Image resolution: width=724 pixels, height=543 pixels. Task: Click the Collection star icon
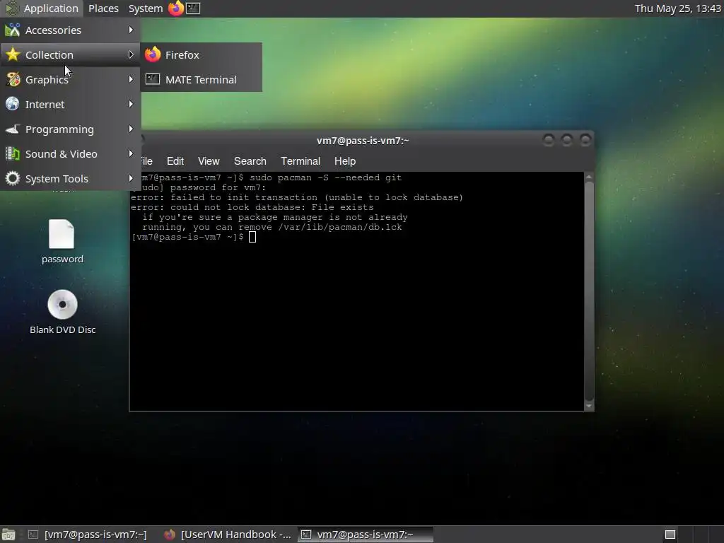pos(13,54)
